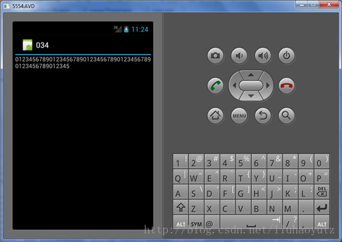Click the U key
This screenshot has height=242, width=342.
275,177
